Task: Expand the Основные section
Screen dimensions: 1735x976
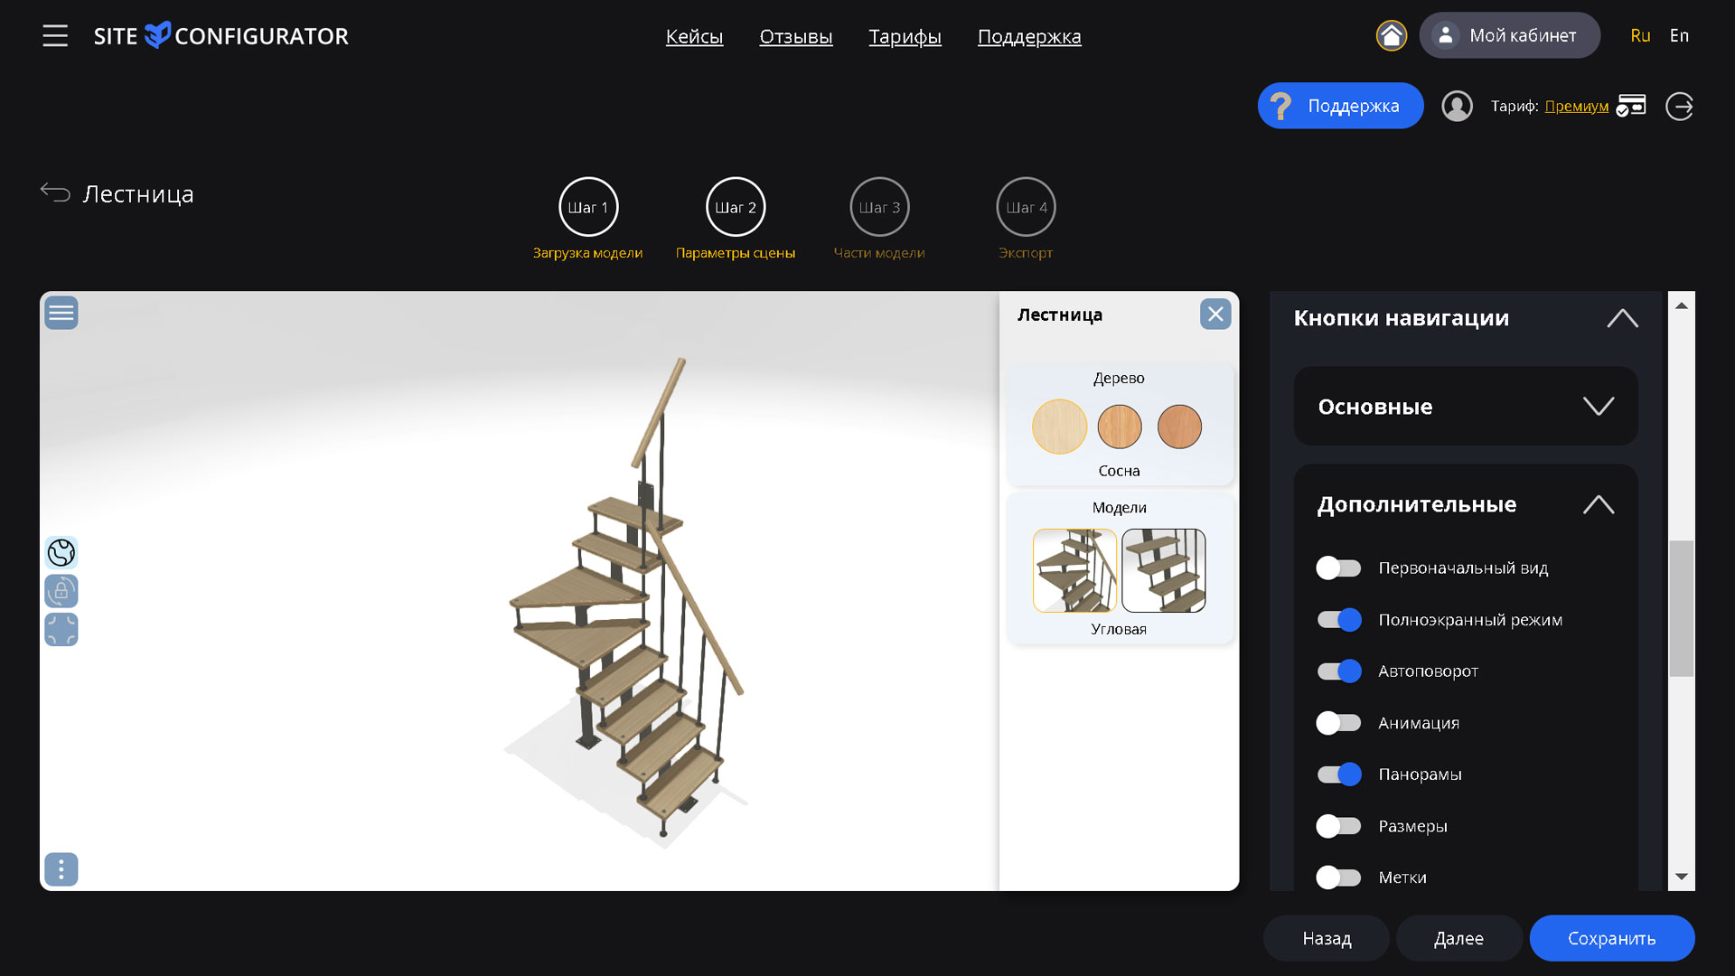Action: [x=1598, y=406]
